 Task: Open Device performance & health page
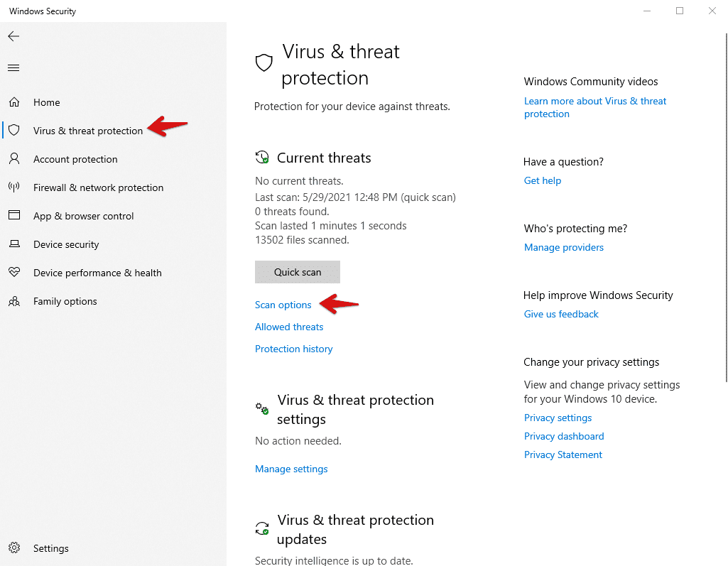point(97,273)
